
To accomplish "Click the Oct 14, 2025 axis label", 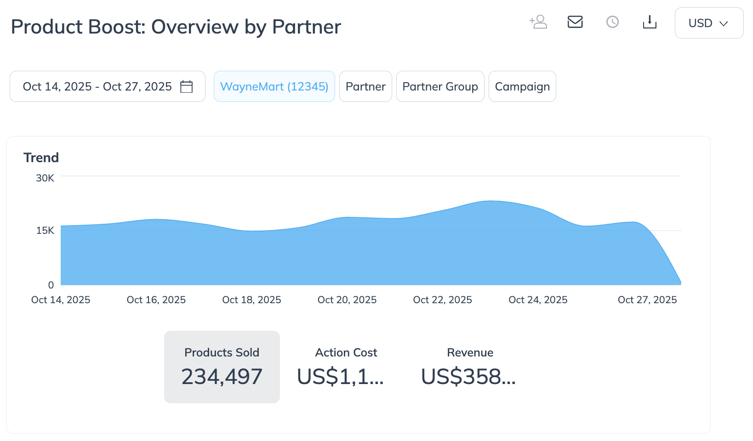I will pyautogui.click(x=61, y=300).
